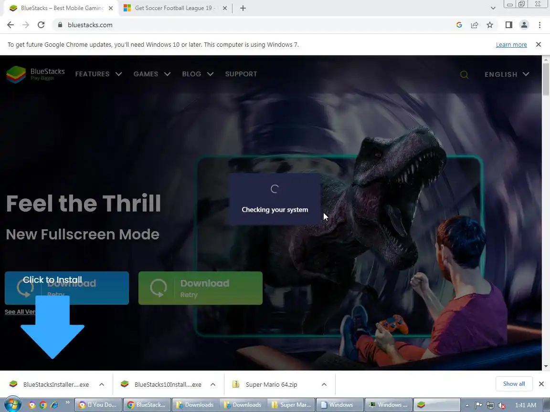The width and height of the screenshot is (550, 412).
Task: Bookmark this page with the star icon
Action: pos(490,25)
